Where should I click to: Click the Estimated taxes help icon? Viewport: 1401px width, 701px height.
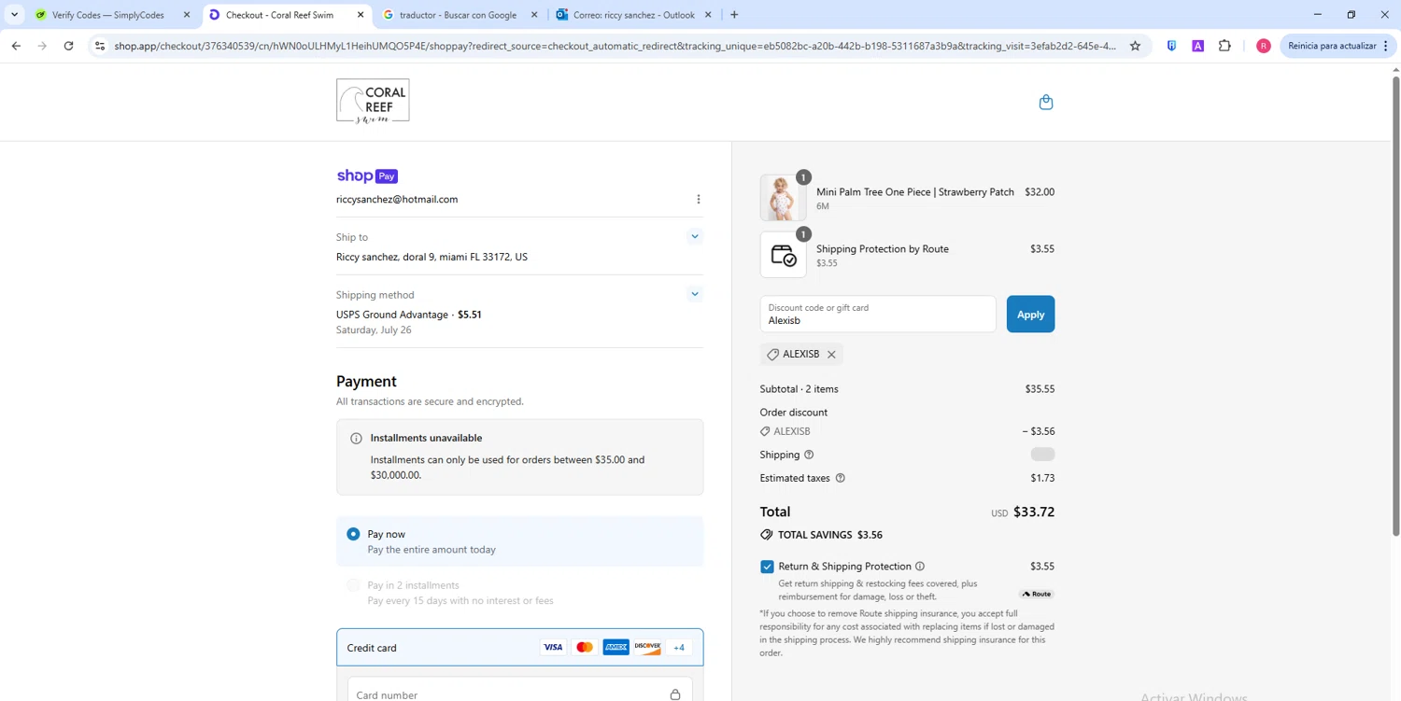tap(840, 478)
